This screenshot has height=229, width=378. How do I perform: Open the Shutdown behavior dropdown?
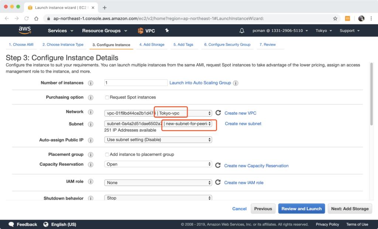158,198
